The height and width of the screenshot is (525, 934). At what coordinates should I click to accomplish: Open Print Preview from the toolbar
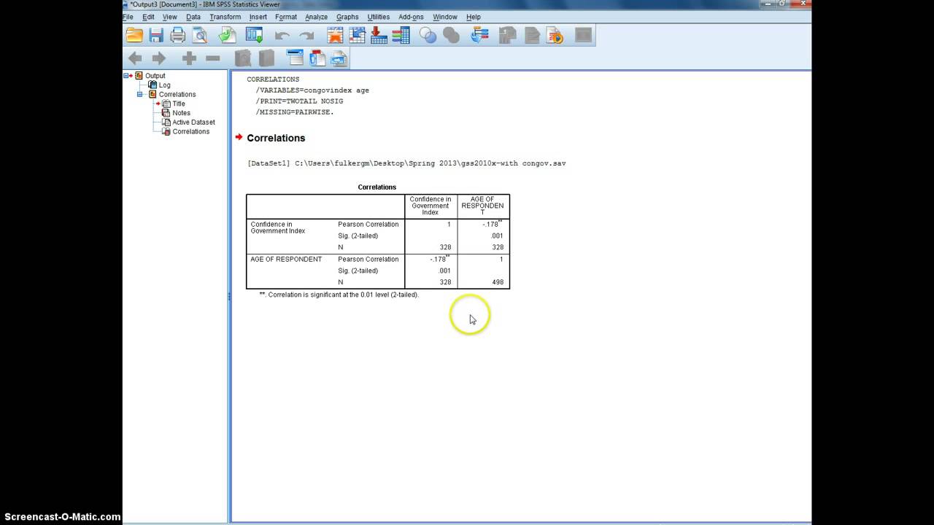200,35
